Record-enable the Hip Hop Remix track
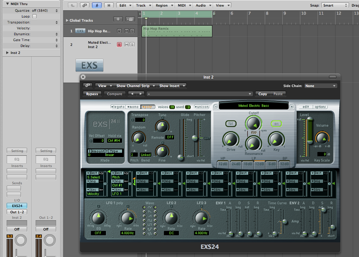This screenshot has width=359, height=257. pyautogui.click(x=119, y=31)
